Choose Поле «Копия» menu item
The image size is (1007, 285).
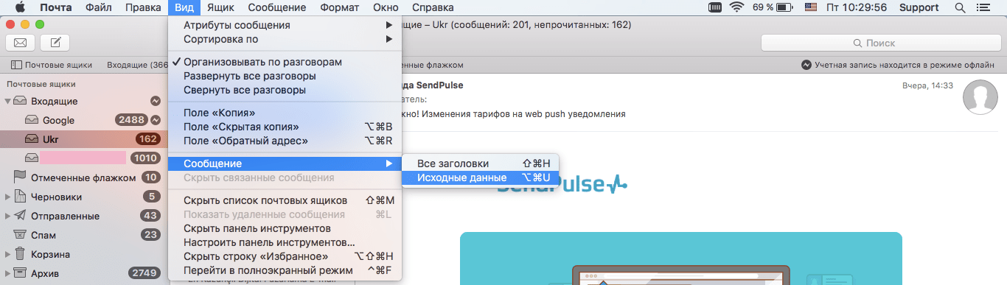[286, 113]
